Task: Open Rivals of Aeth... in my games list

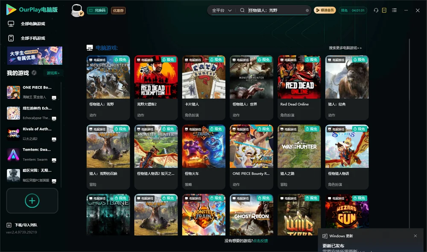Action: [x=33, y=134]
